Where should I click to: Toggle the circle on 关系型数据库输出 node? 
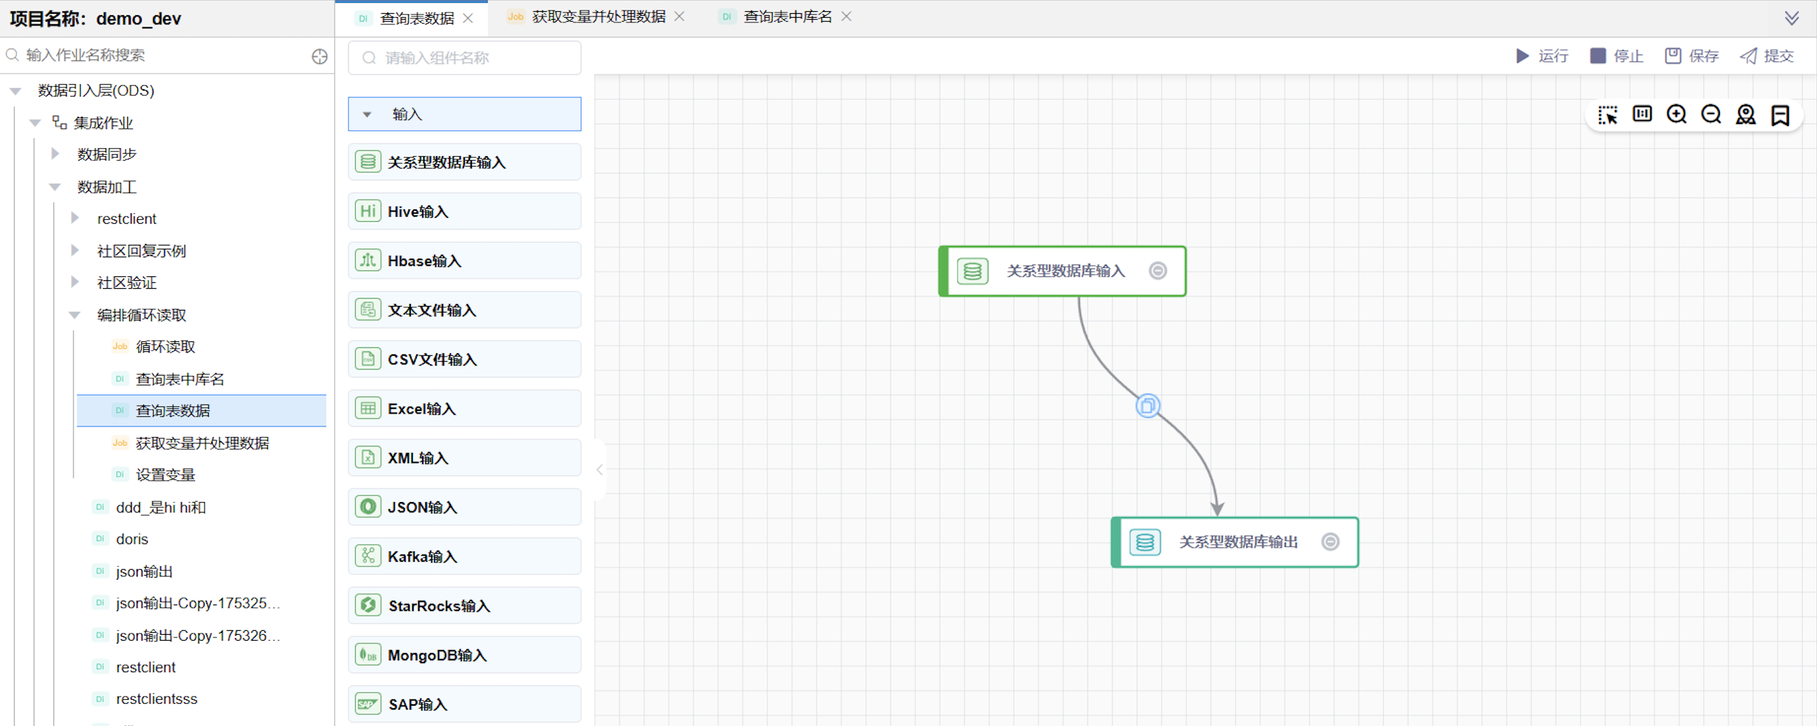tap(1331, 542)
